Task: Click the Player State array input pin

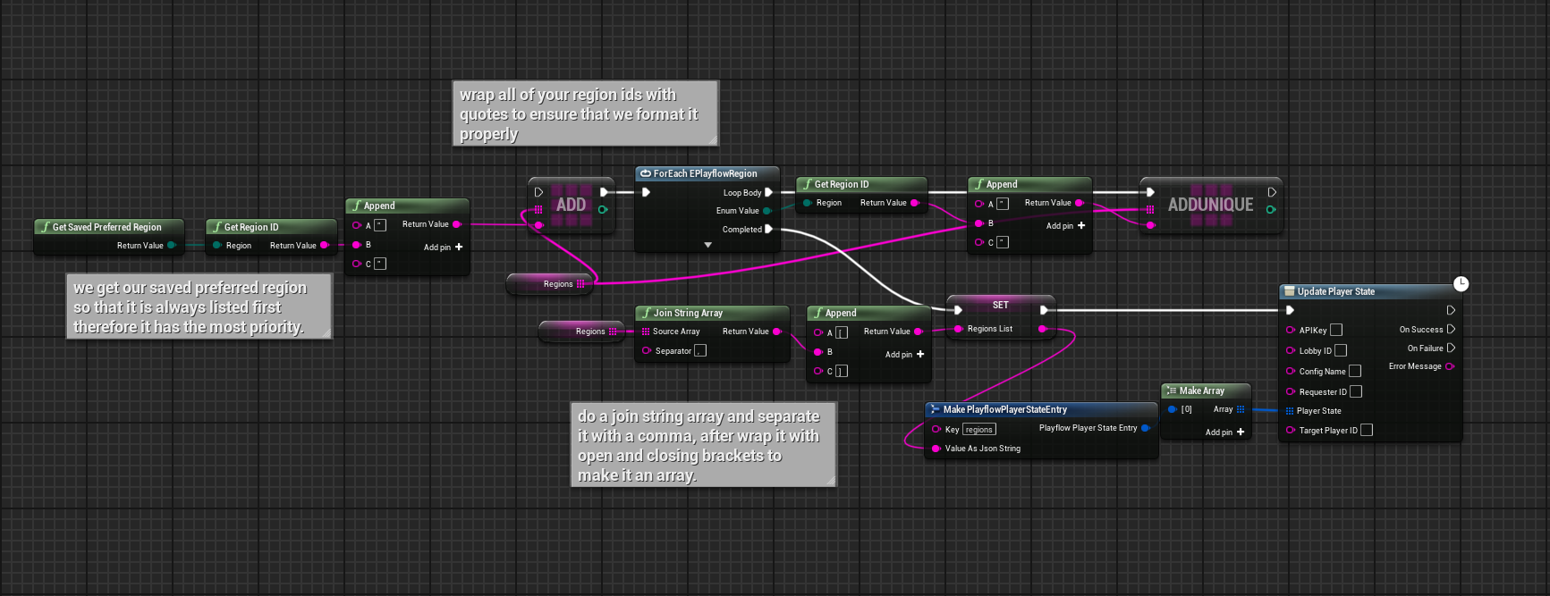Action: (x=1290, y=411)
